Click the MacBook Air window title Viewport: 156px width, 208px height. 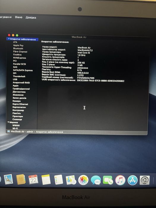click(x=79, y=37)
